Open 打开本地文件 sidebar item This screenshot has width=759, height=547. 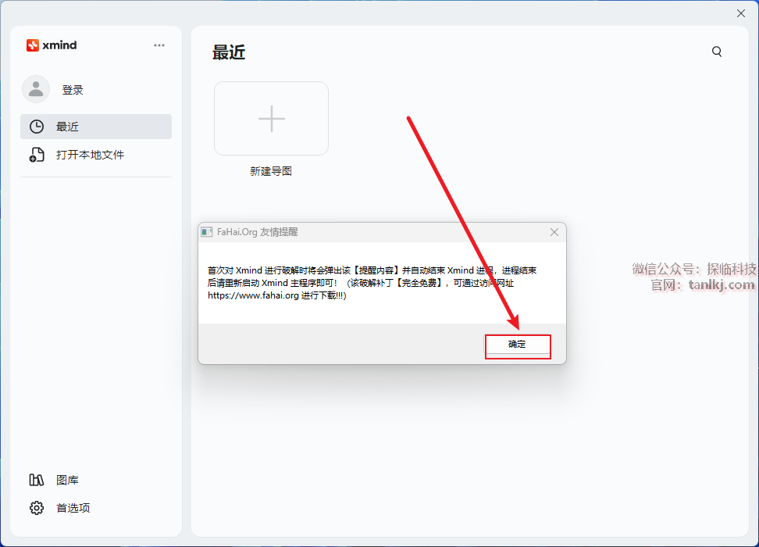96,155
